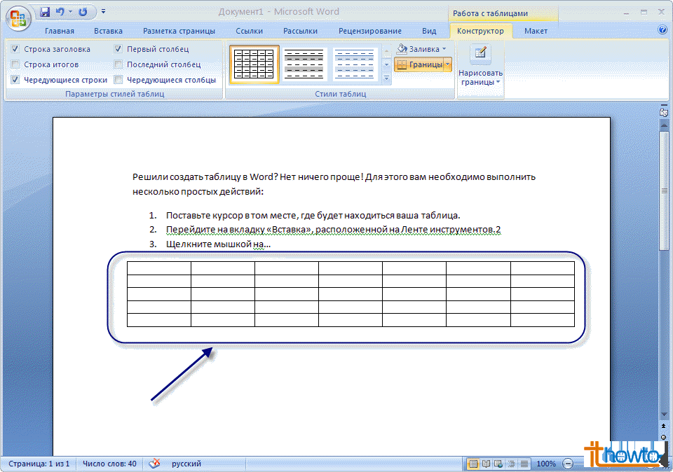This screenshot has width=673, height=472.
Task: Toggle the ruler icon above the vertical scrollbar
Action: 664,112
